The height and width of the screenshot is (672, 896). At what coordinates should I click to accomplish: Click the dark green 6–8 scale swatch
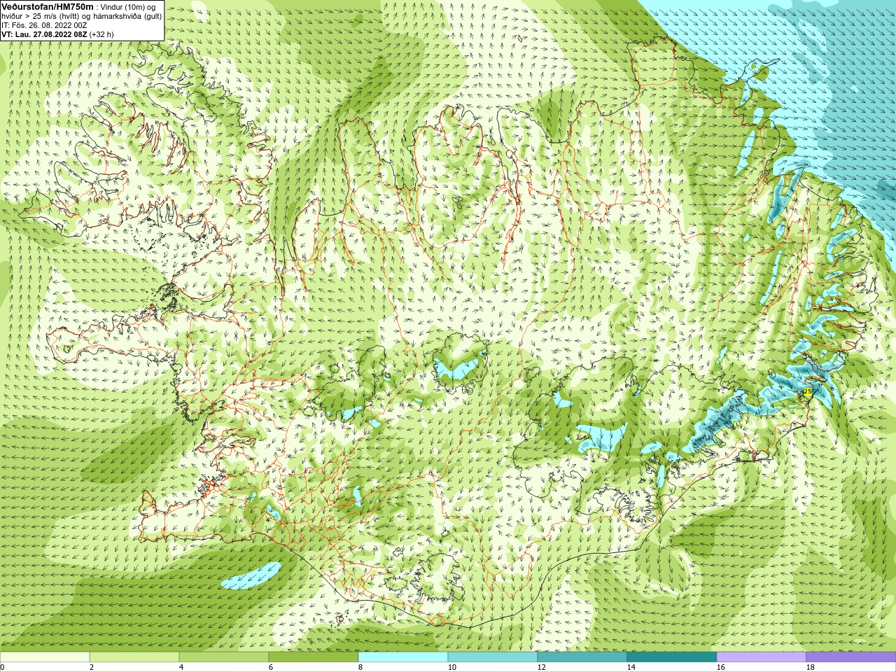pyautogui.click(x=314, y=657)
